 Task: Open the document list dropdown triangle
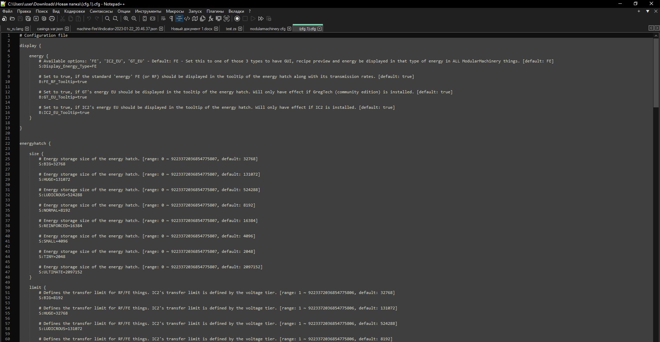(648, 11)
